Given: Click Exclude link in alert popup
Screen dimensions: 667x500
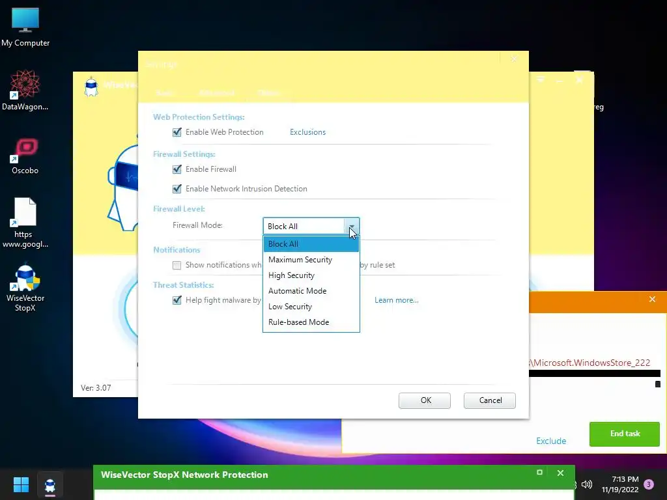Looking at the screenshot, I should click(x=551, y=441).
